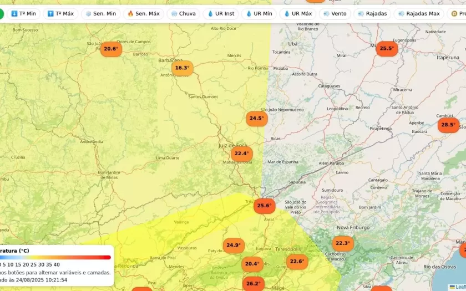Show the Vento wind layer

coord(335,13)
